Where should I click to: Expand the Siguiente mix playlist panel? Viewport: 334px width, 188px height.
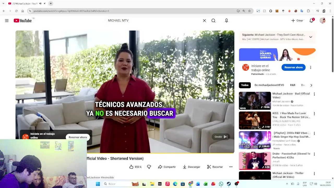[311, 37]
